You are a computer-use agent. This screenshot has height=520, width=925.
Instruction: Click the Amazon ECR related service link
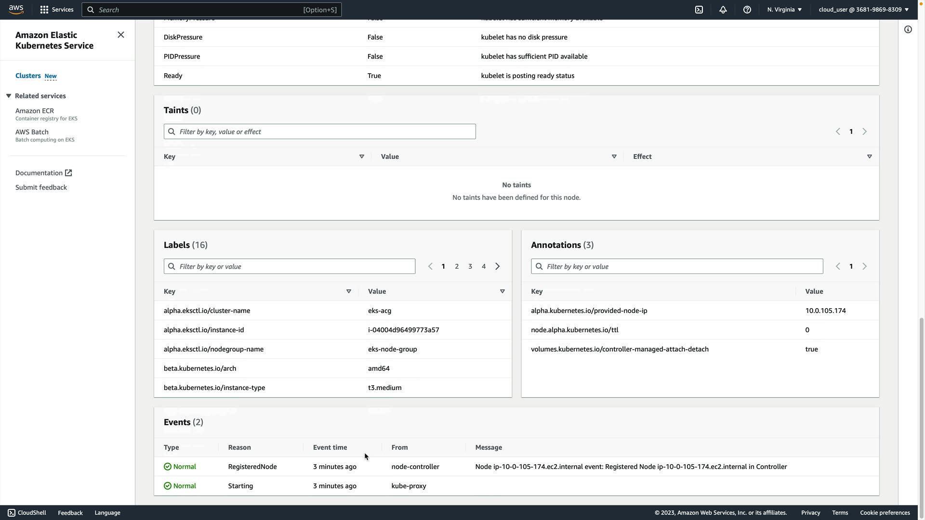pyautogui.click(x=35, y=111)
